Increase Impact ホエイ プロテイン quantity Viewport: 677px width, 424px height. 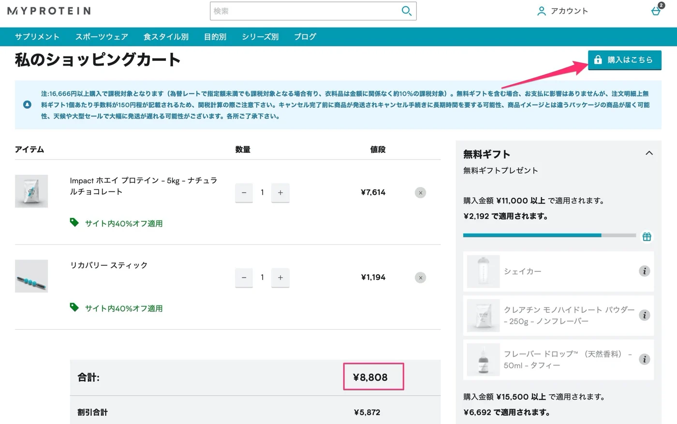(x=280, y=192)
